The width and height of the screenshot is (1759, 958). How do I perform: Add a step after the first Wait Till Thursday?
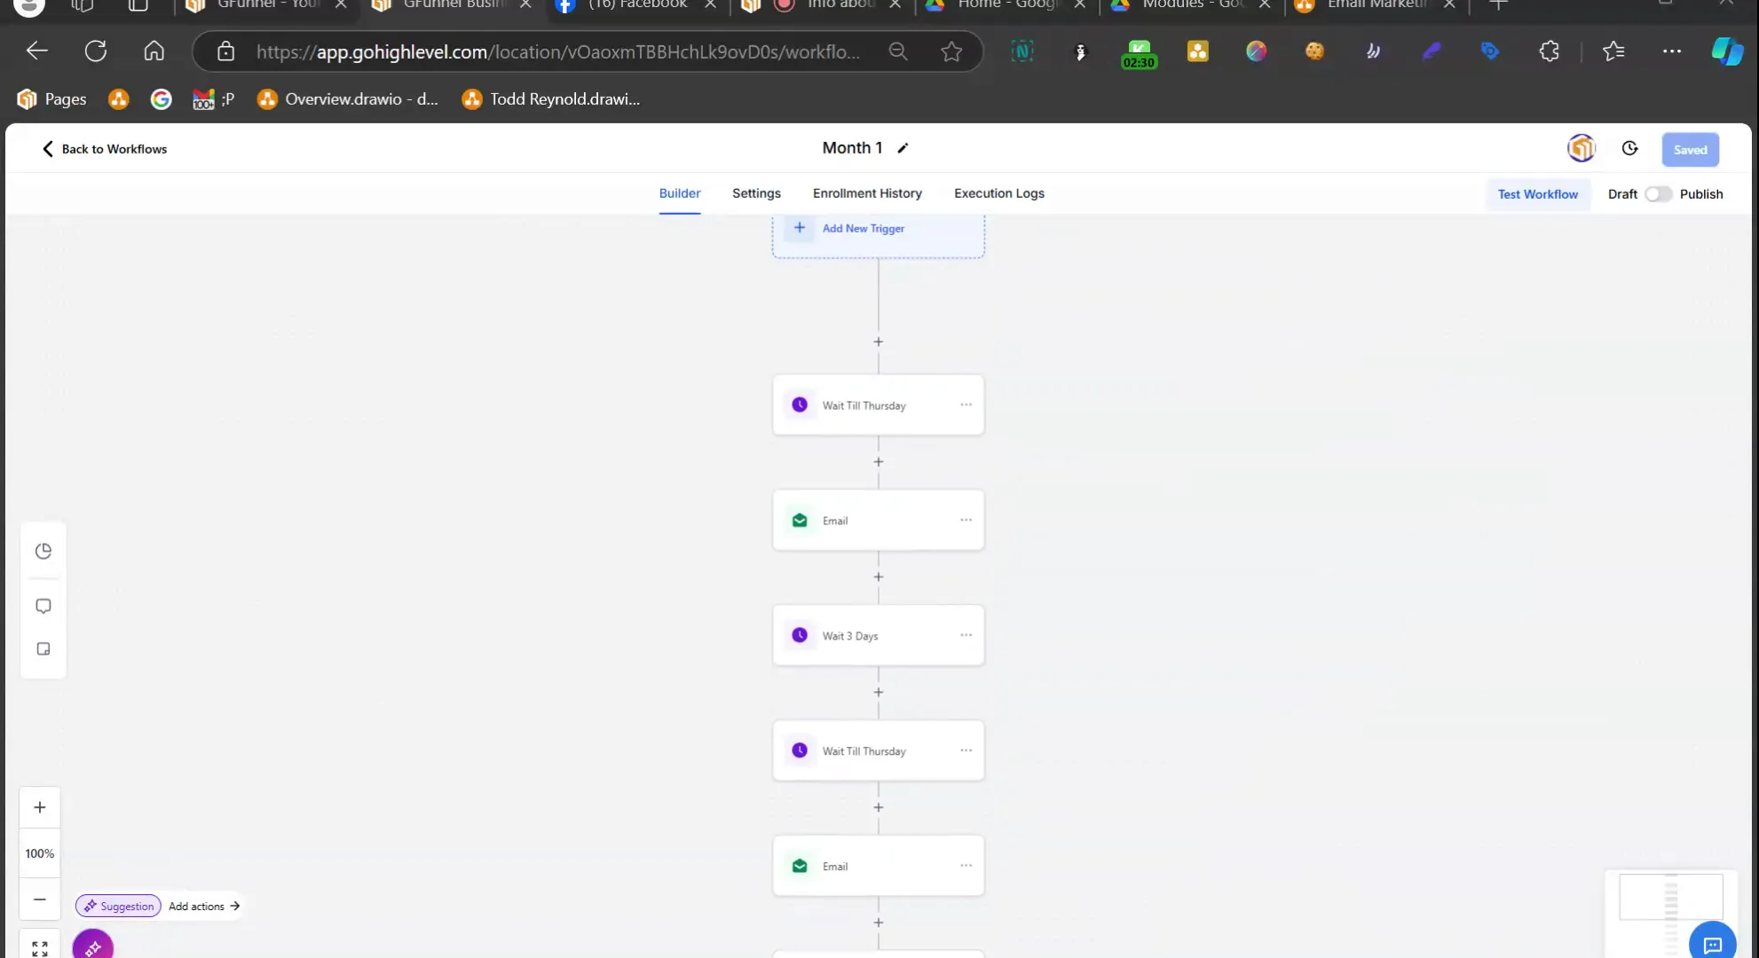(878, 462)
